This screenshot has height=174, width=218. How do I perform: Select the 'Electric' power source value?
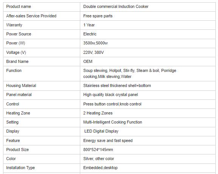coord(90,34)
